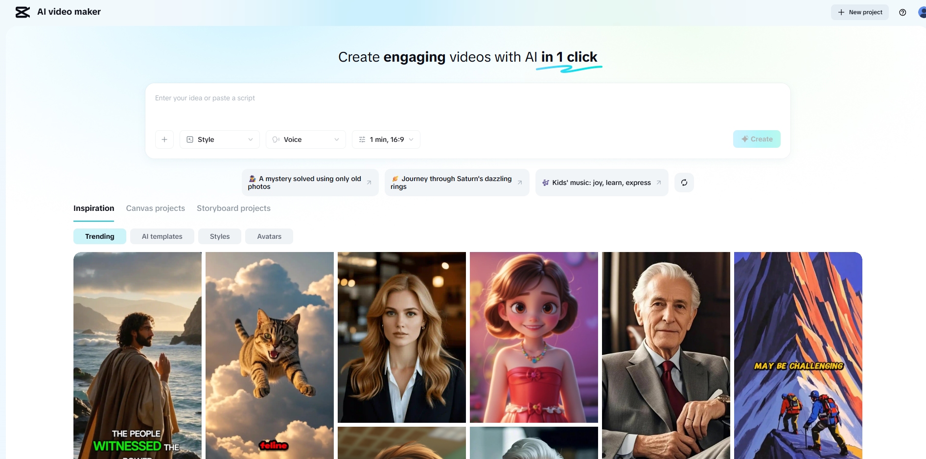Open the 1 min, 16:9 settings dropdown
The height and width of the screenshot is (459, 926).
(386, 139)
